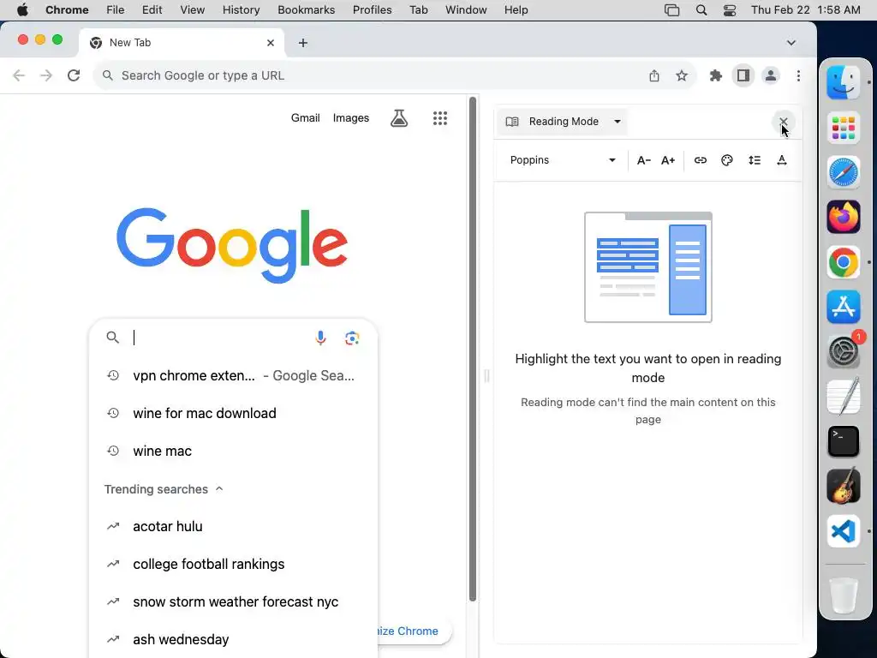Image resolution: width=877 pixels, height=658 pixels.
Task: Launch Visual Studio Code from the Dock
Action: pos(844,531)
